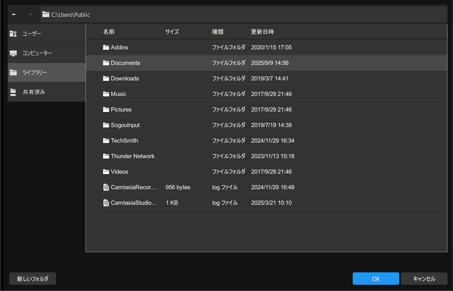
Task: Sort by the 名前 column header
Action: [x=109, y=32]
